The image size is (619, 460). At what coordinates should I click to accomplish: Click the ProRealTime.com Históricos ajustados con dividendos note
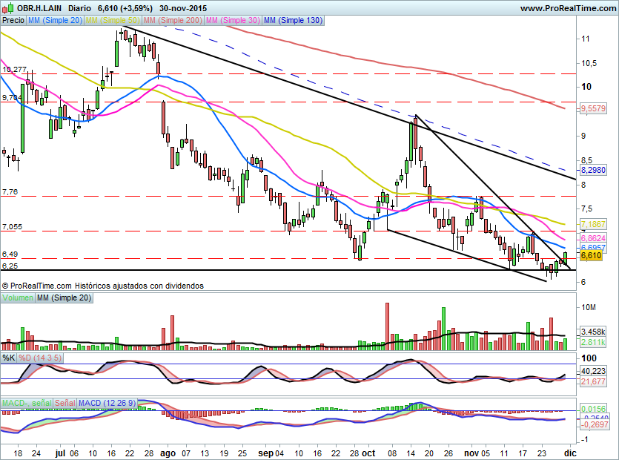point(103,286)
